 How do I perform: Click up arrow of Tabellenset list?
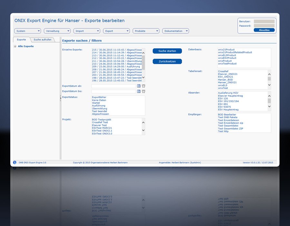point(269,74)
